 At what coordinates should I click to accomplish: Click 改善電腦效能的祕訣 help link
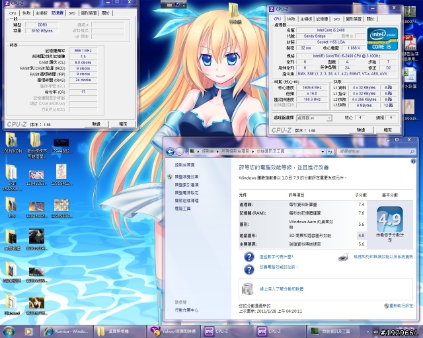[x=279, y=267]
